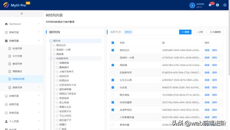Uncheck the row with value F46E98EA
Image resolution: width=230 pixels, height=130 pixels.
112,110
